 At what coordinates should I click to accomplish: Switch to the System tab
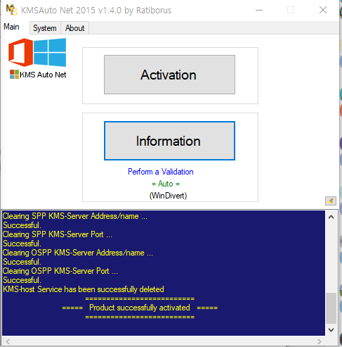pos(45,28)
